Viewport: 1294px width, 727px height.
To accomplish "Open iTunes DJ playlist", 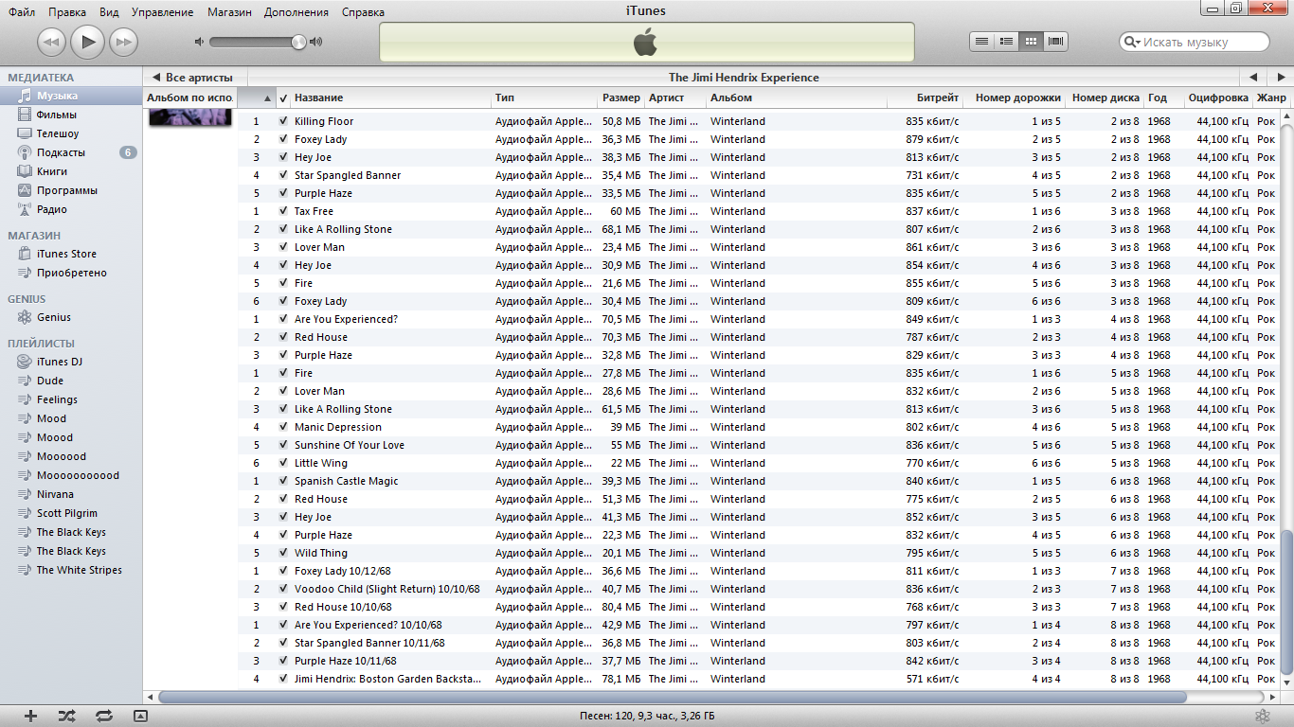I will pos(71,362).
